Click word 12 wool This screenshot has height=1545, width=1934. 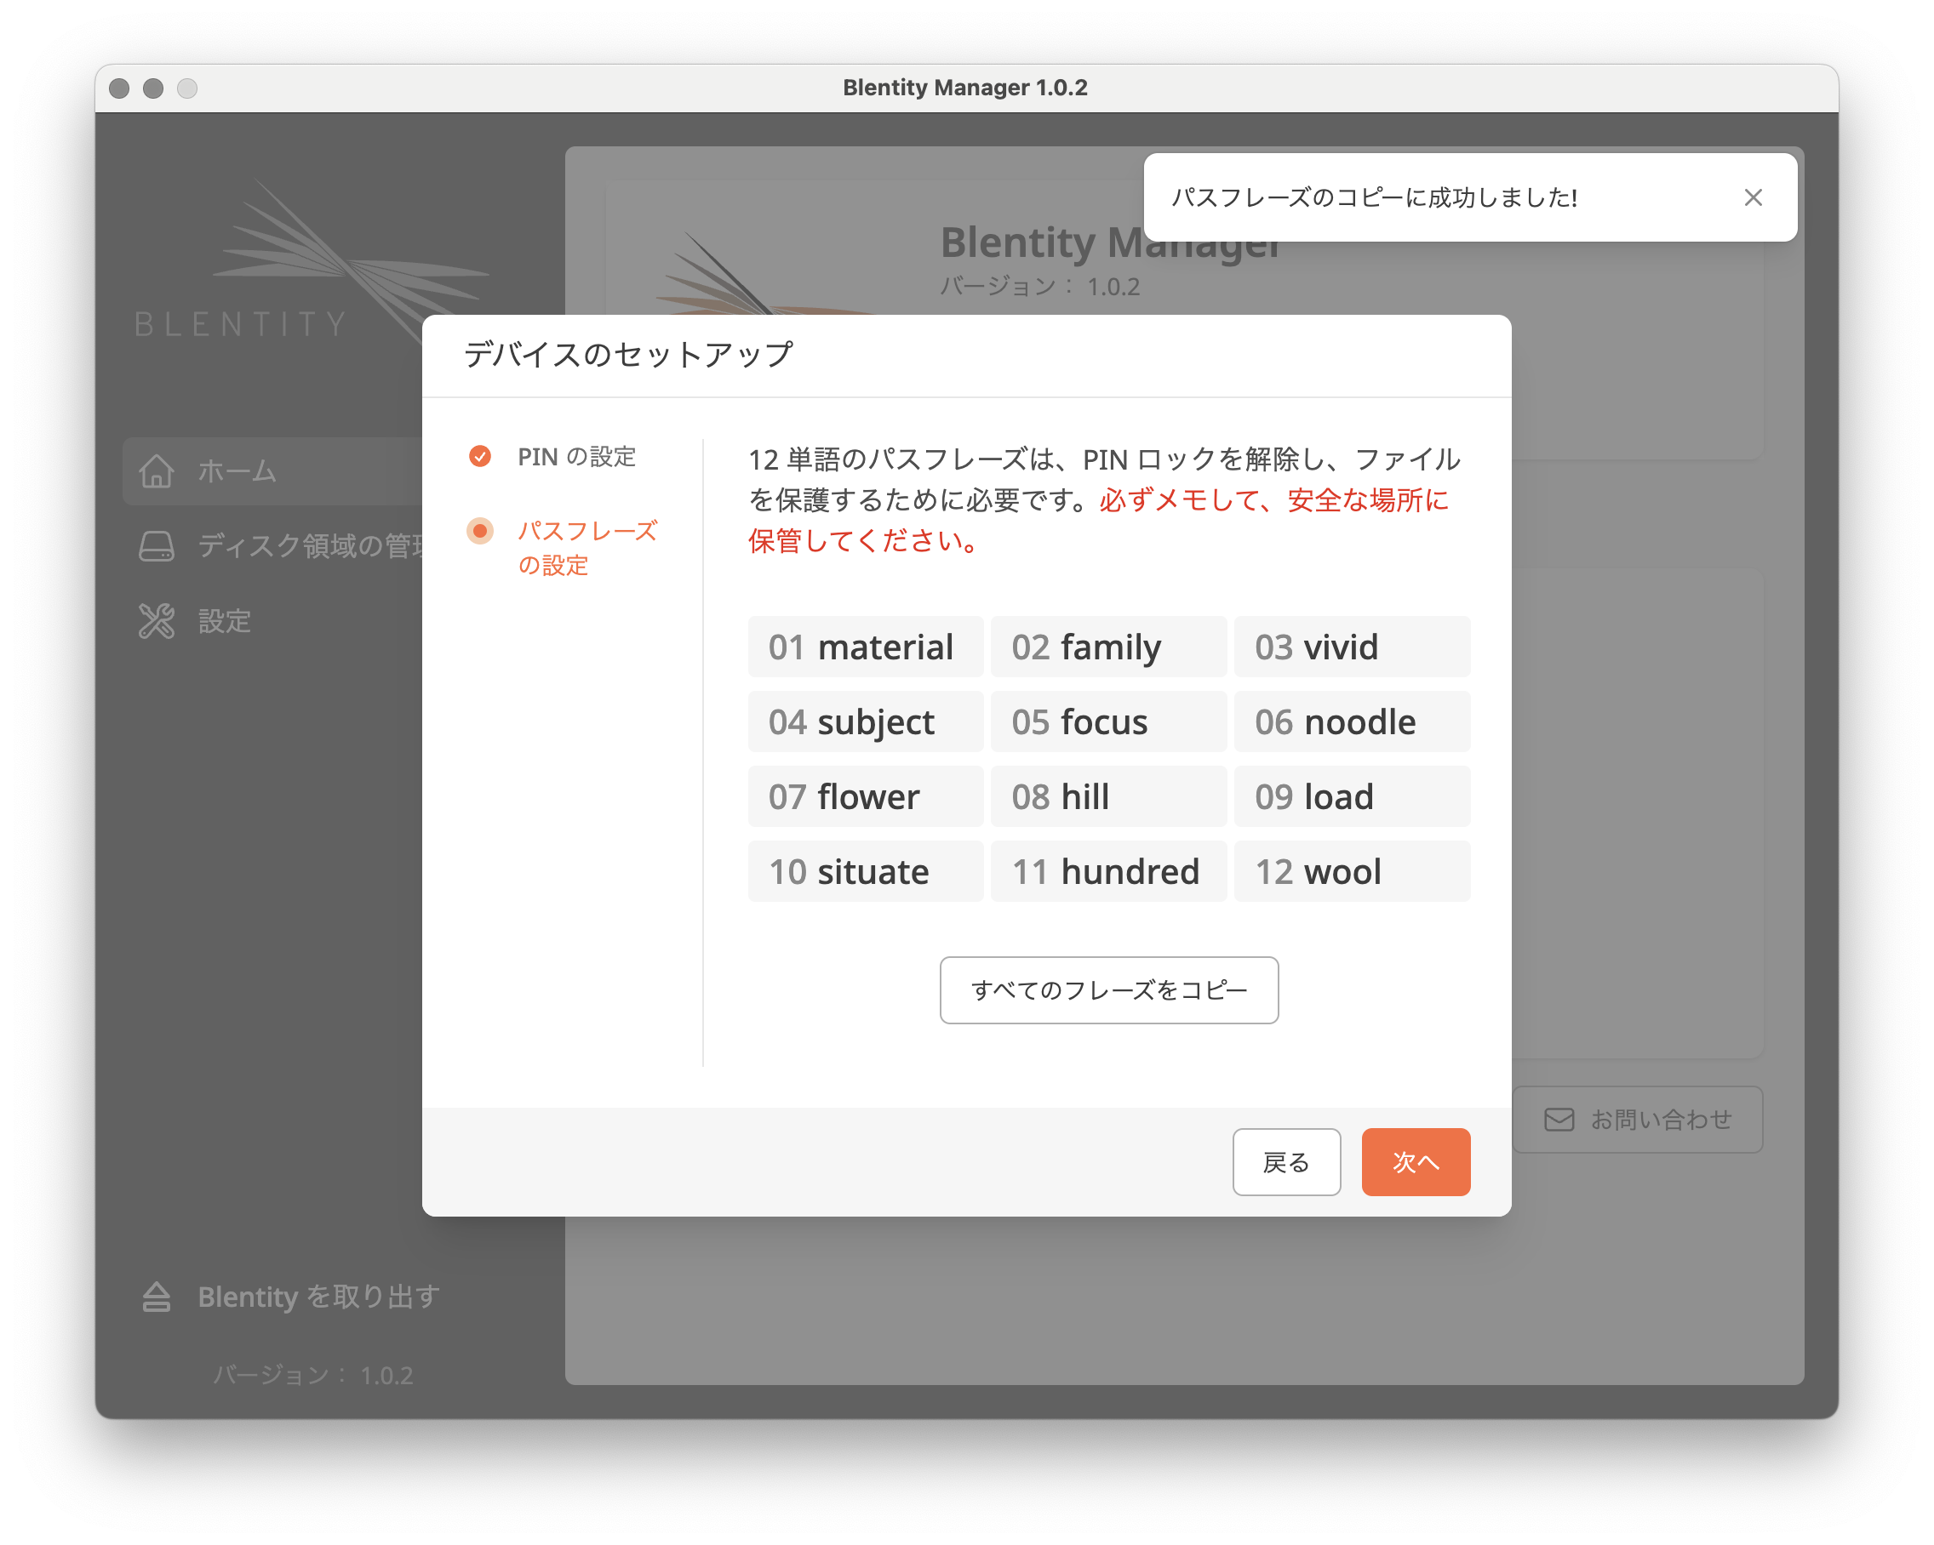(1352, 870)
